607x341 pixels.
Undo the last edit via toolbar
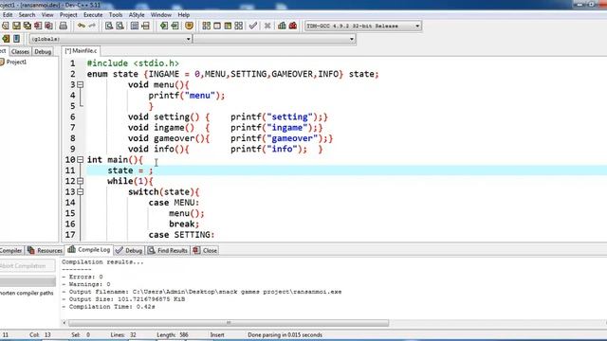(x=82, y=26)
